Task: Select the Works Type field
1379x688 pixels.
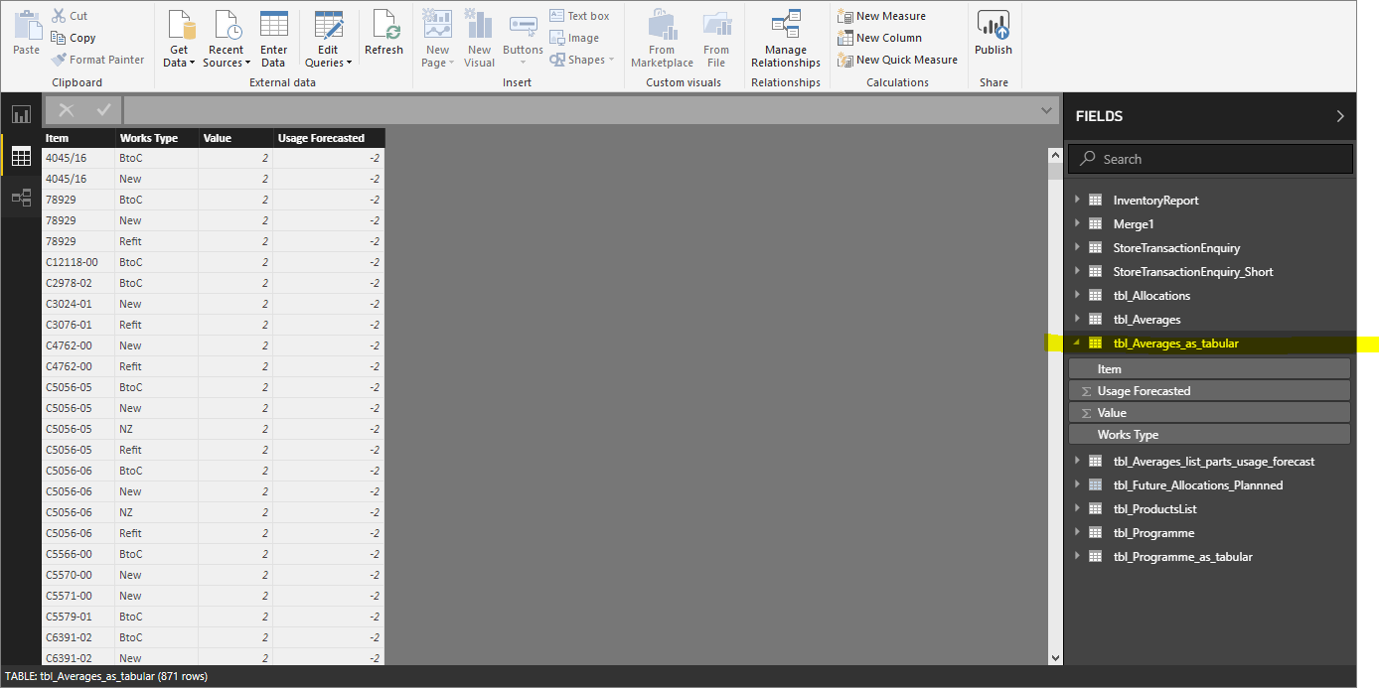Action: [1209, 434]
